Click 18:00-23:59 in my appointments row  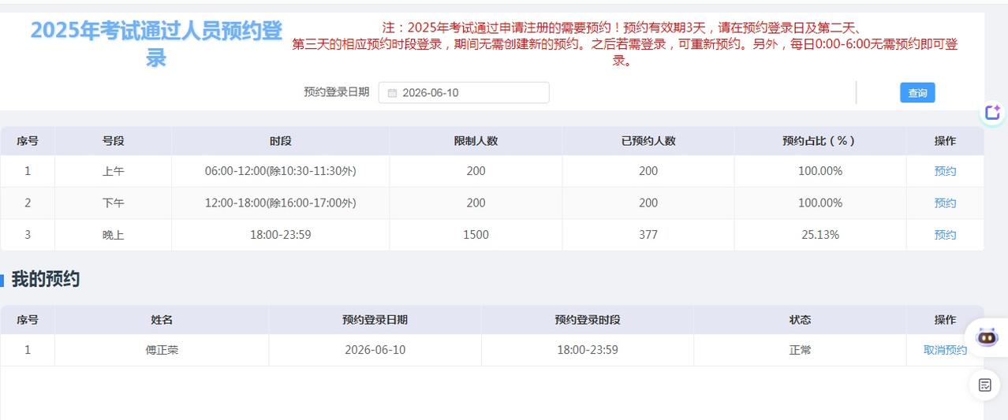point(588,351)
